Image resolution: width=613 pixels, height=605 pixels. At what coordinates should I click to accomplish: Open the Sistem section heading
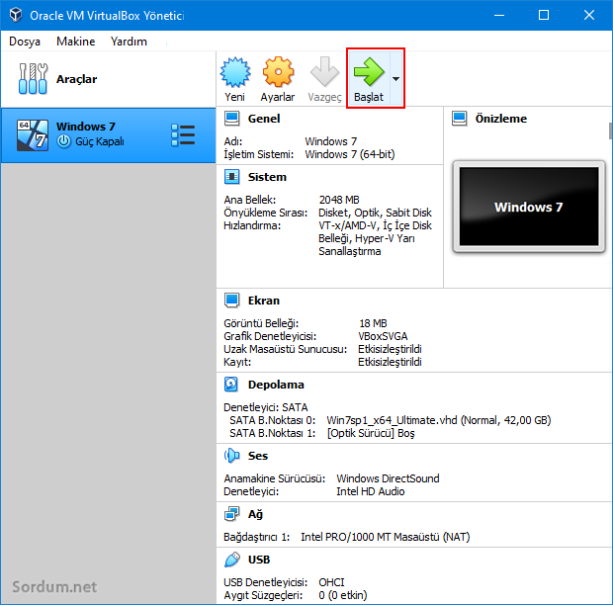click(x=267, y=177)
